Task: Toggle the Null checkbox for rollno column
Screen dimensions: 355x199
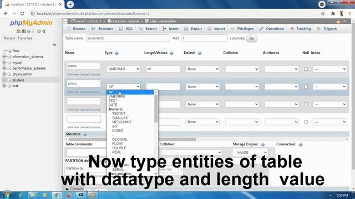Action: click(306, 87)
